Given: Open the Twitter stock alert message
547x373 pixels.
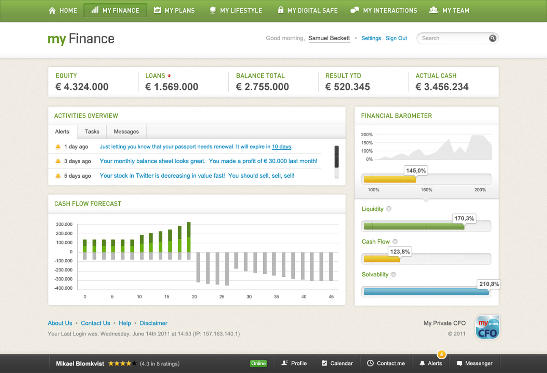Looking at the screenshot, I should [197, 176].
